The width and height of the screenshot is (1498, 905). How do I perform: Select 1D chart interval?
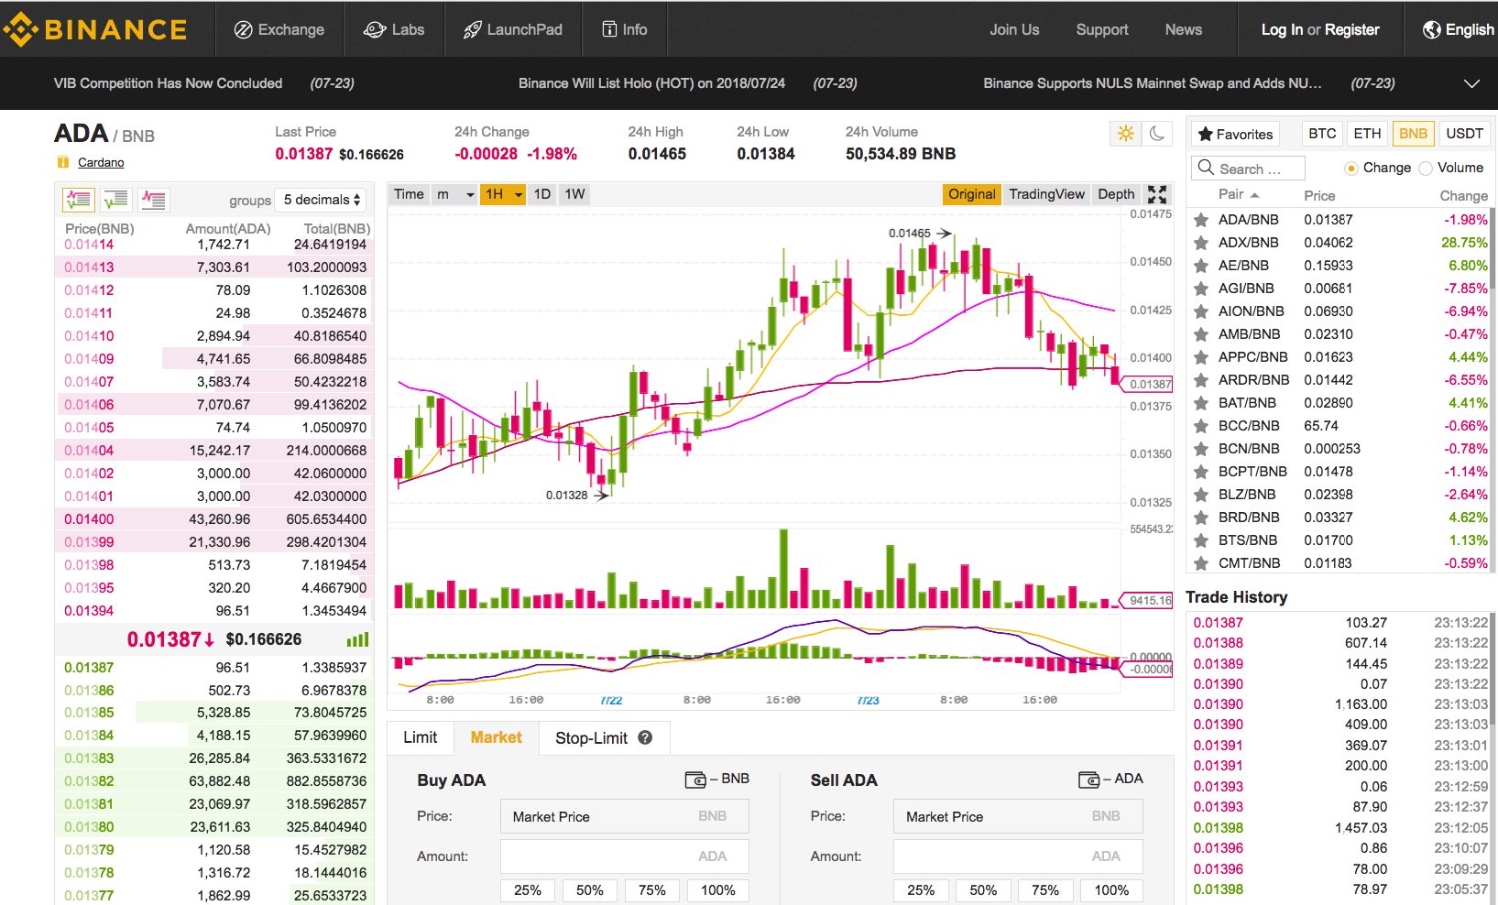tap(541, 194)
